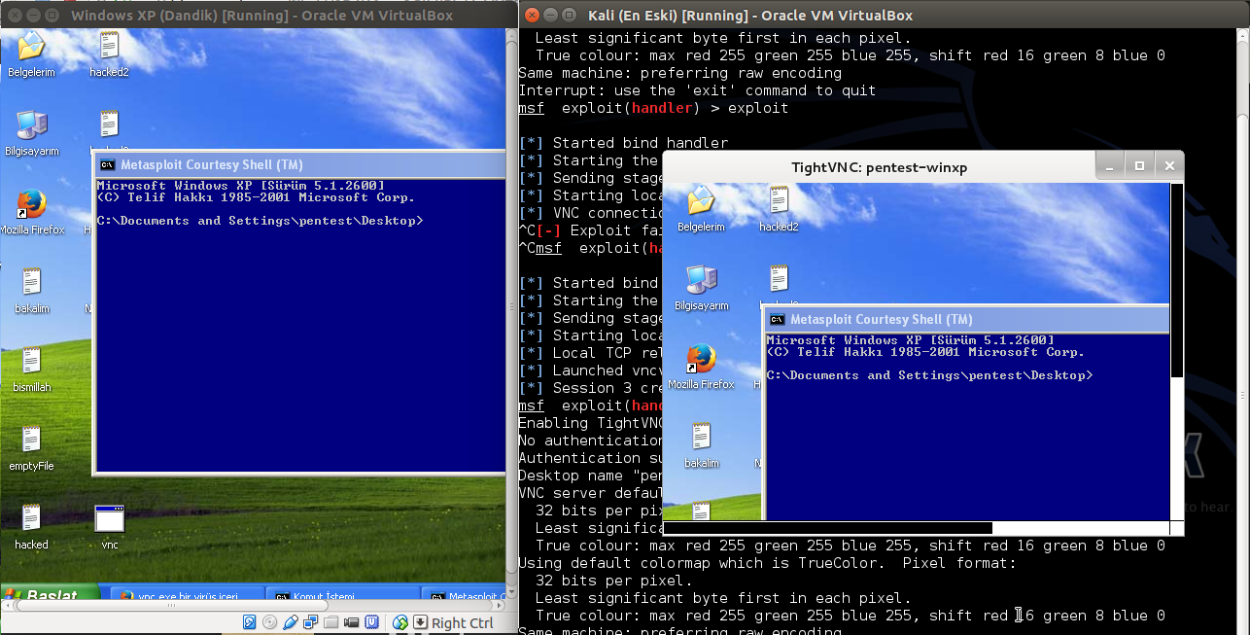Click "Interrupt: use the 'exit' command" line

(697, 90)
